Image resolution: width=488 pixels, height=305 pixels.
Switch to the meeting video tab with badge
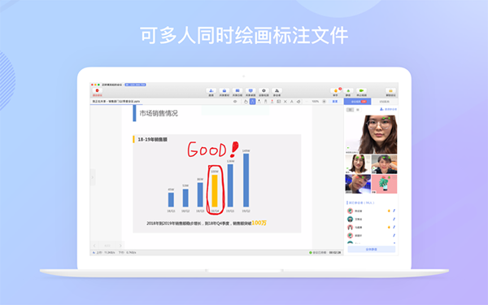(x=357, y=102)
